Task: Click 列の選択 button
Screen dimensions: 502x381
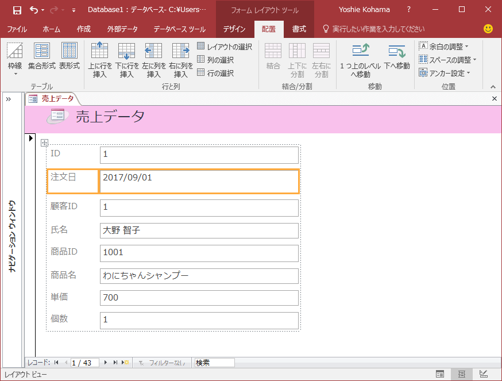Action: [215, 60]
